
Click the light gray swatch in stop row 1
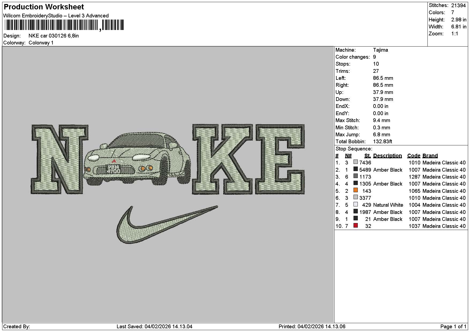pyautogui.click(x=356, y=162)
